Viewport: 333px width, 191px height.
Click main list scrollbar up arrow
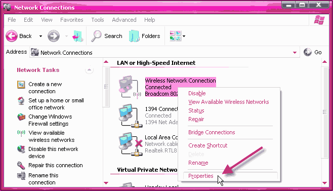click(x=324, y=62)
